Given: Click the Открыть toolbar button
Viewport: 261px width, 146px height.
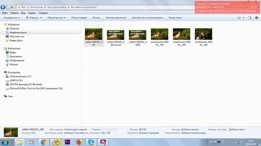Looking at the screenshot, I should (32, 17).
